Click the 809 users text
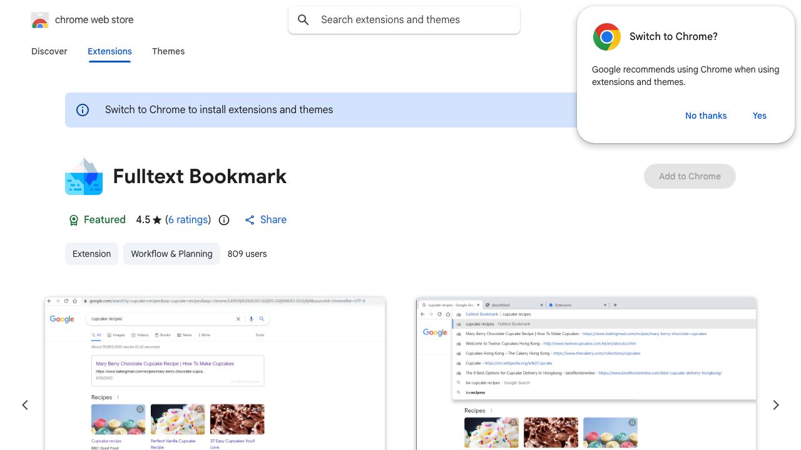This screenshot has width=801, height=450. (247, 254)
